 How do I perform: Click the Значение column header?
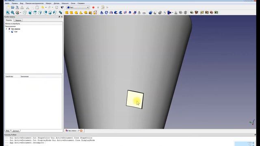(x=24, y=77)
